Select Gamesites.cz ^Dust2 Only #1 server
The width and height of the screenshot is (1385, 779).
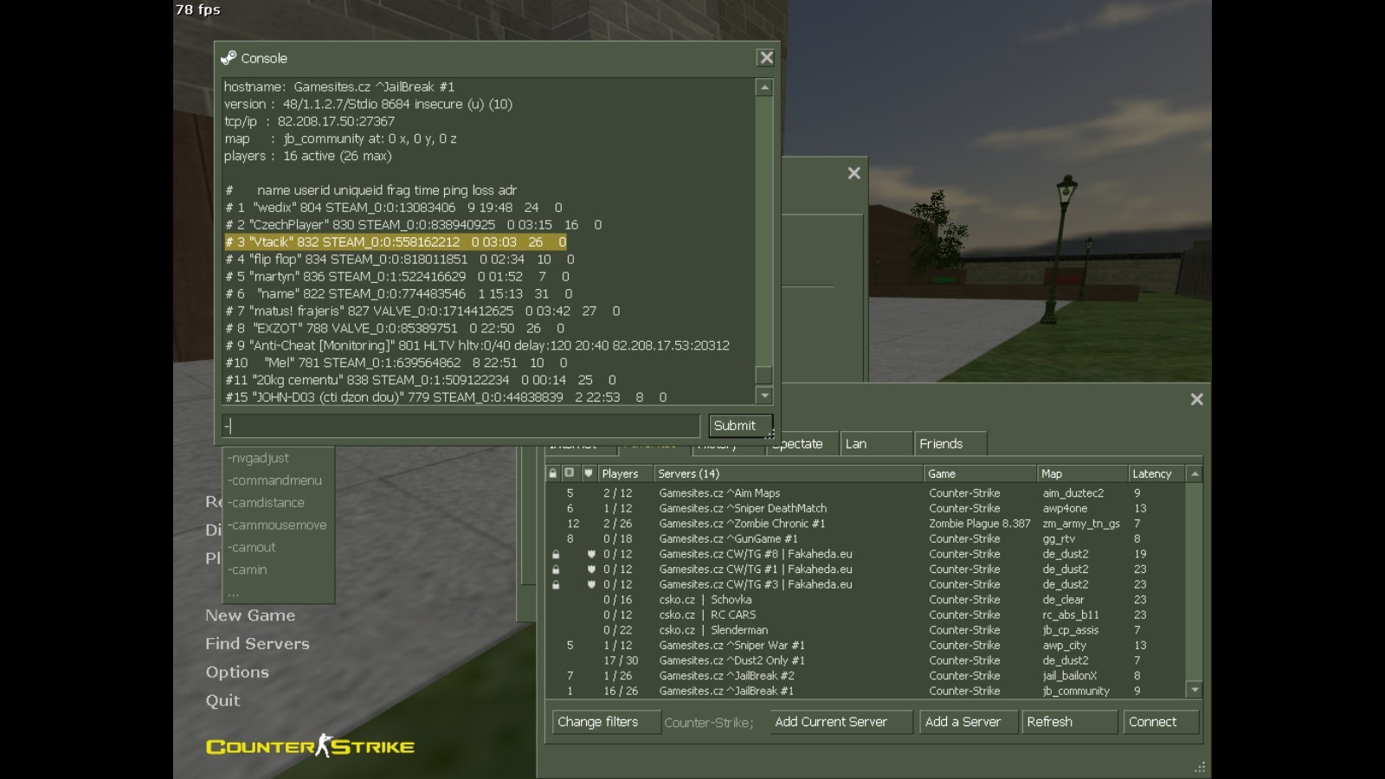866,660
